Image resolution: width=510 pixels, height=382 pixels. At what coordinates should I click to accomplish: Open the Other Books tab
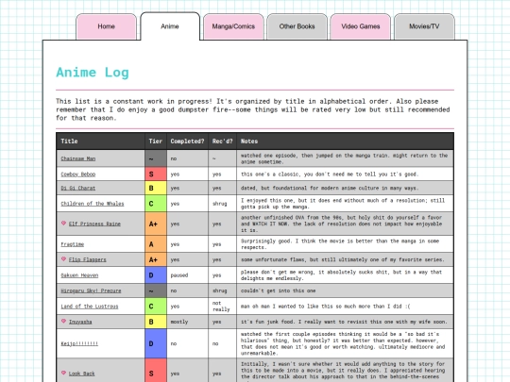tap(297, 26)
